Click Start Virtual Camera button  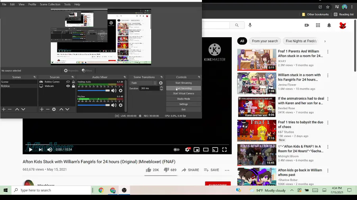pyautogui.click(x=184, y=93)
